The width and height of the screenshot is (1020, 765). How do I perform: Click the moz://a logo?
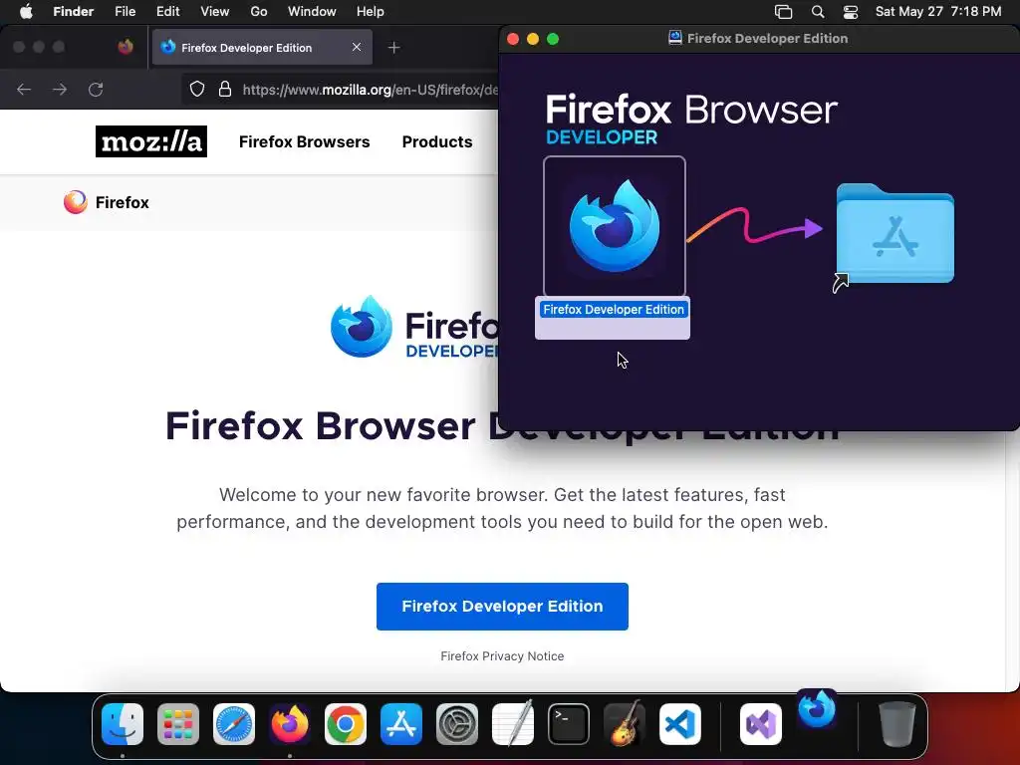151,141
